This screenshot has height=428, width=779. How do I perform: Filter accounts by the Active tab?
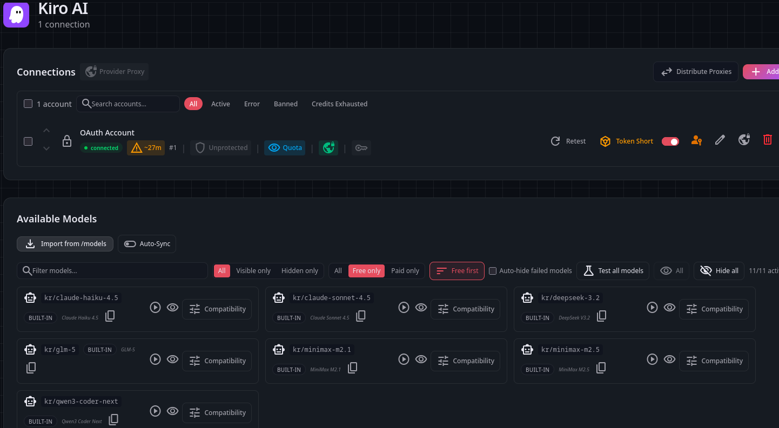[220, 104]
